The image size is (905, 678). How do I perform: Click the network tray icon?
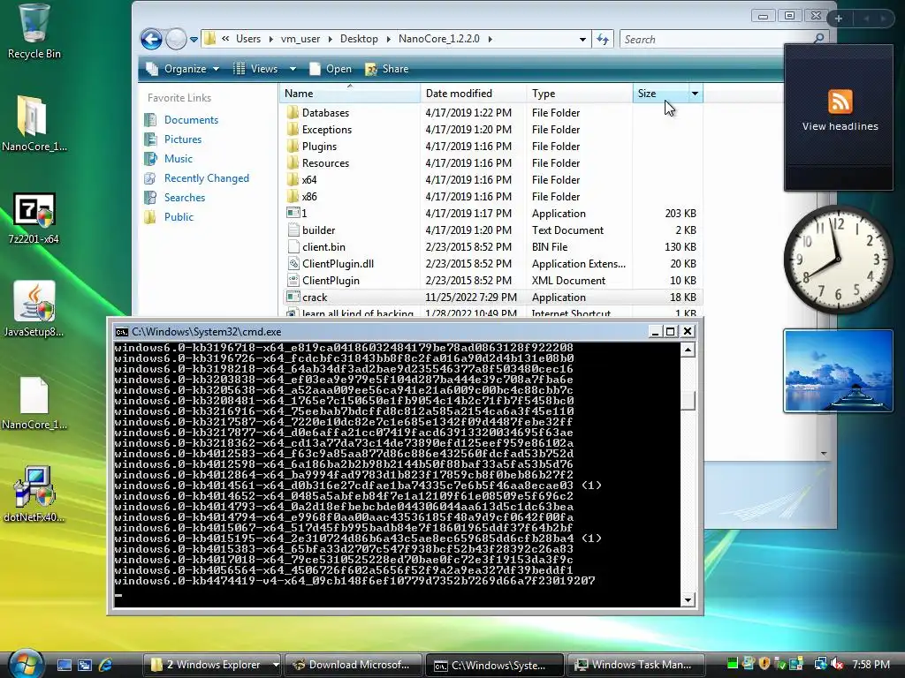tap(820, 664)
